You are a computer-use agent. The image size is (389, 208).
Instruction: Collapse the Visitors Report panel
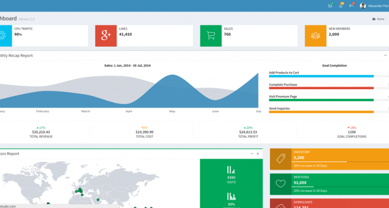click(252, 154)
